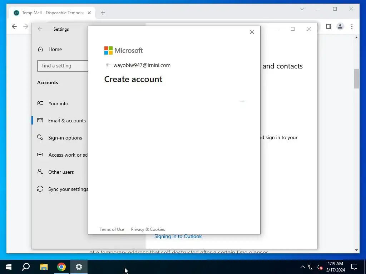Image resolution: width=366 pixels, height=274 pixels.
Task: Open taskbar Search
Action: click(x=26, y=267)
